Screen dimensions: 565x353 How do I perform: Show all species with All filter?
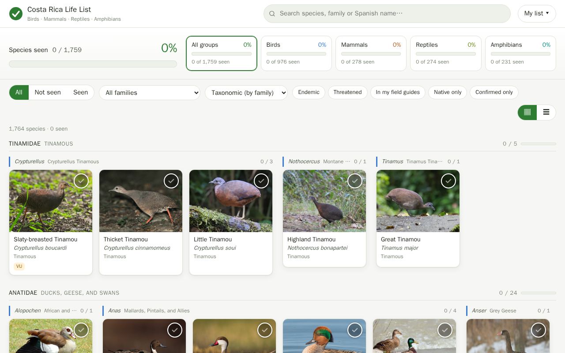click(19, 92)
